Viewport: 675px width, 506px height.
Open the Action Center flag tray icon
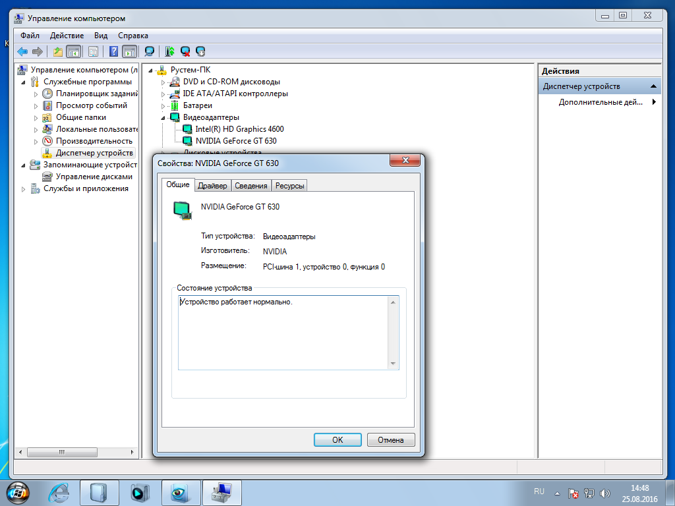coord(573,493)
